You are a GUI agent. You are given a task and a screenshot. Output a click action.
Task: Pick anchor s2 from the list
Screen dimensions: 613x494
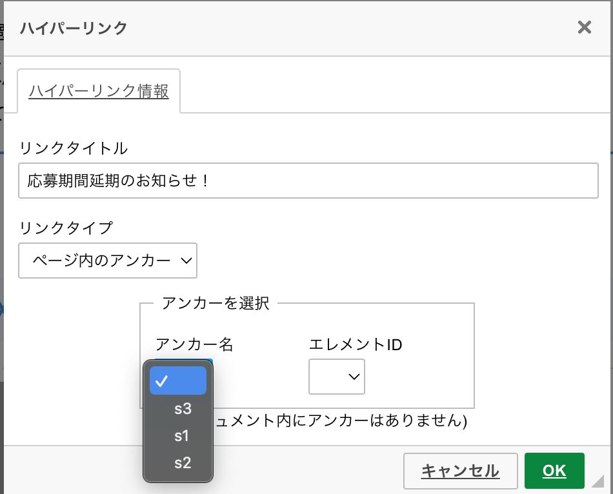click(x=183, y=463)
